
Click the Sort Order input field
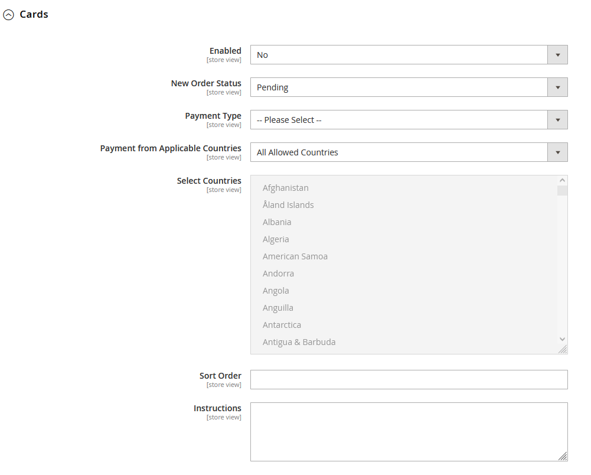(409, 380)
